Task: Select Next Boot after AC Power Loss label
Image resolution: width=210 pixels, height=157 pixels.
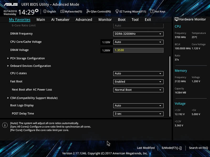Action: pos(32,89)
